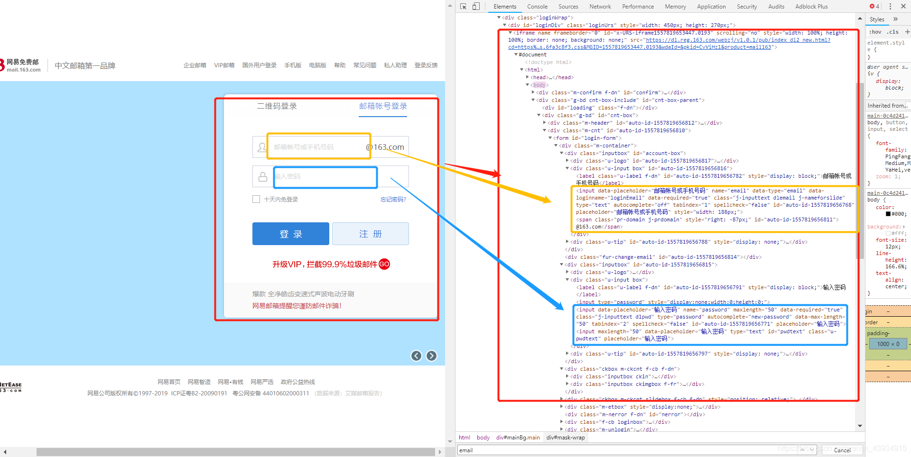Open the Performance tab

pyautogui.click(x=638, y=7)
